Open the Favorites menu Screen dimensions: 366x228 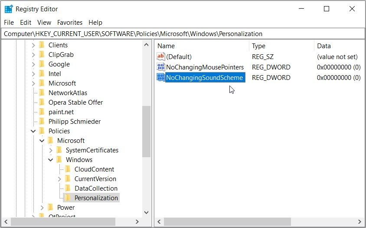[x=70, y=23]
